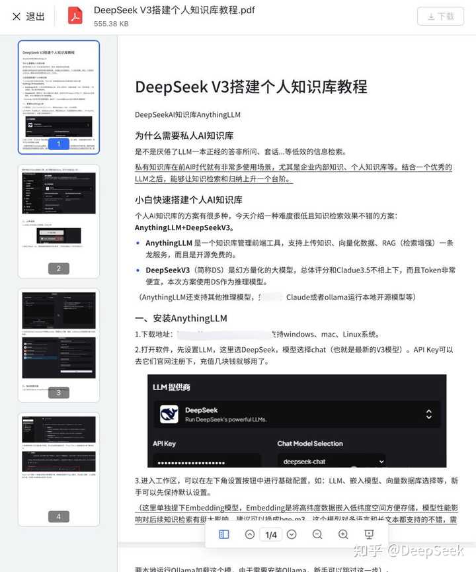Click the 1.下载地址 line

pos(257,334)
